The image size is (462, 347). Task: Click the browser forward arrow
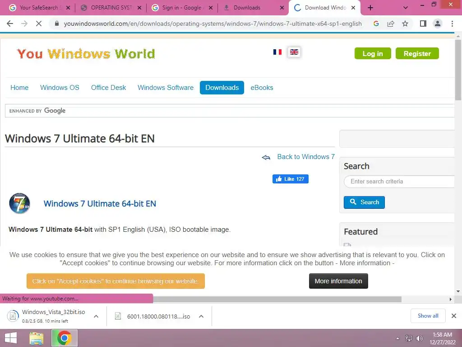click(24, 23)
